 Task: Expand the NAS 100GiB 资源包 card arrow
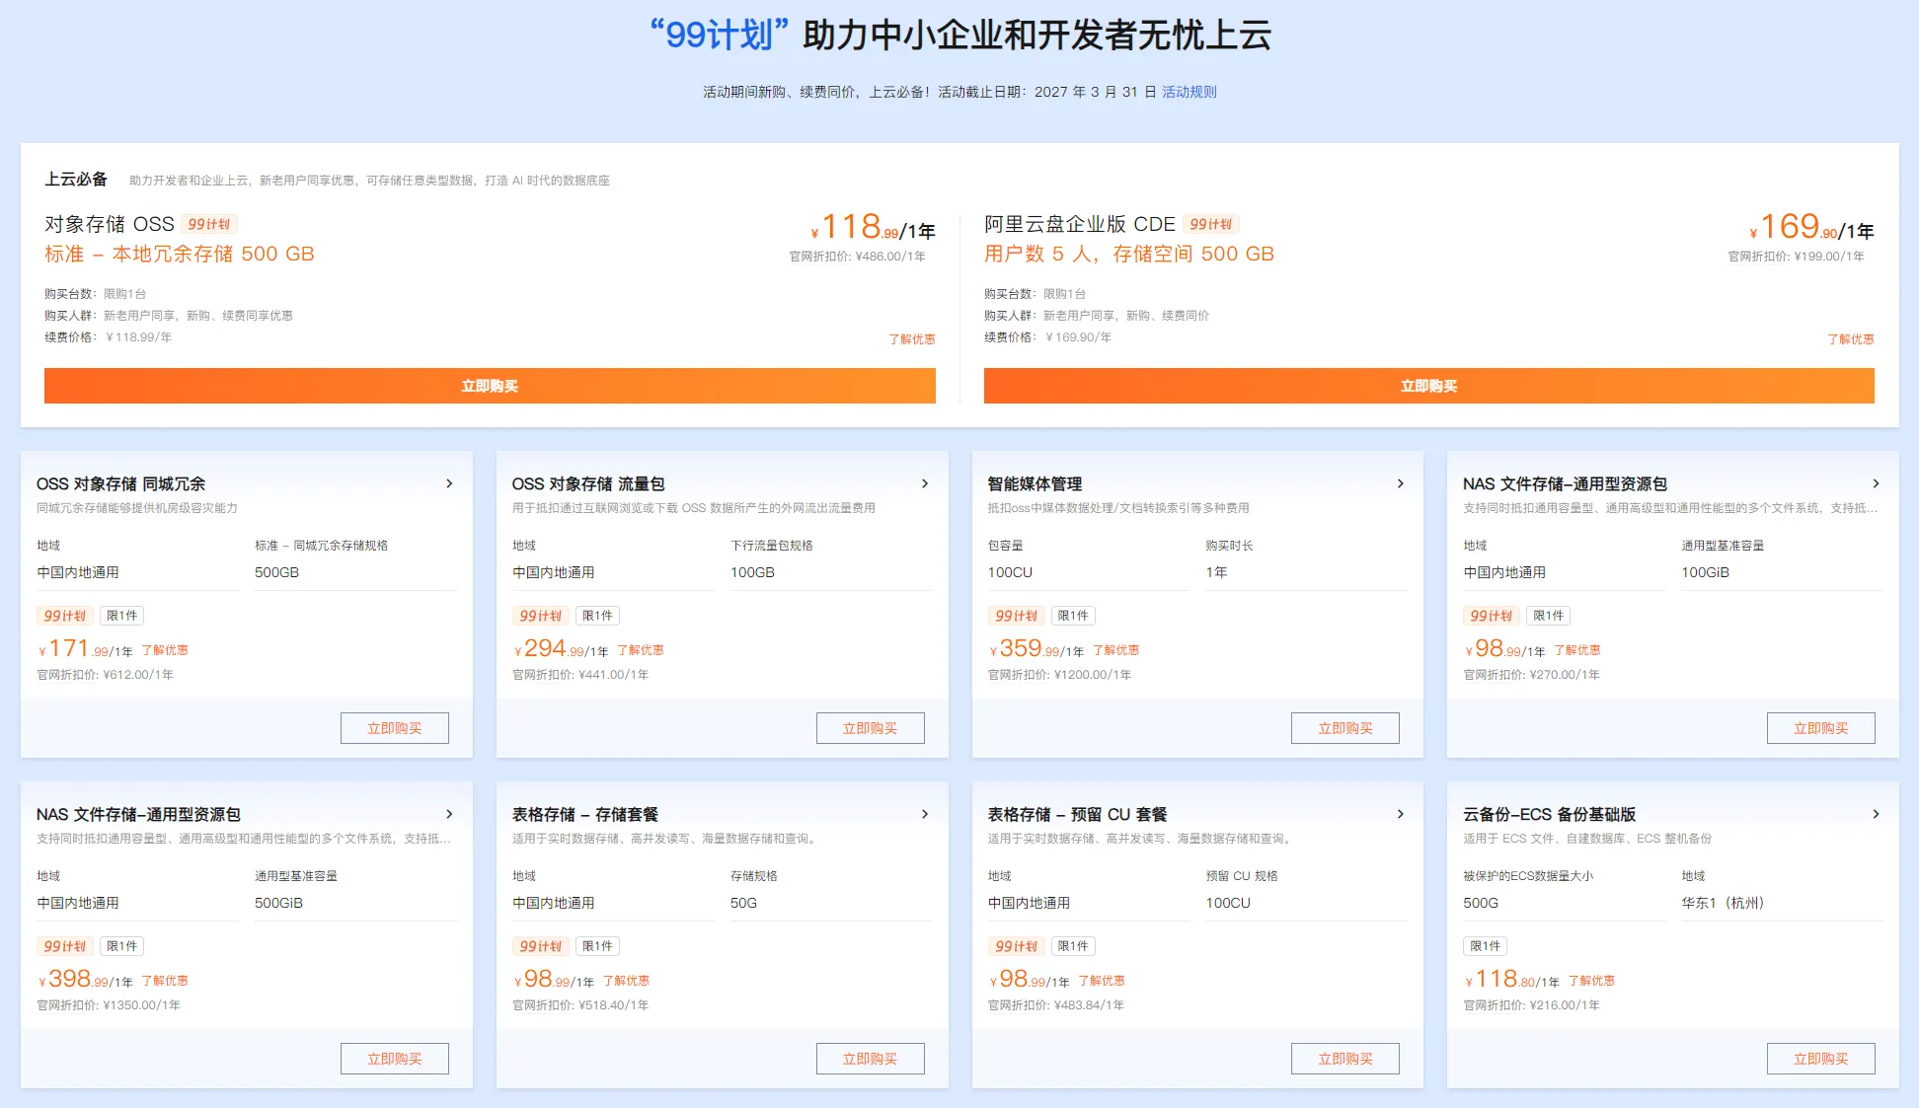[x=1877, y=483]
